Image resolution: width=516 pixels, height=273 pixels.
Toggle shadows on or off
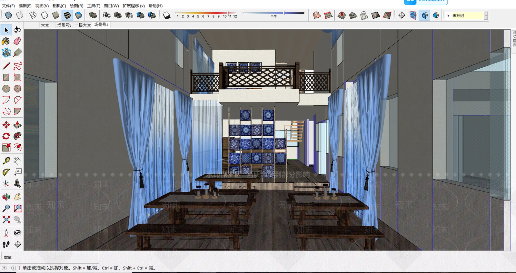tap(166, 15)
